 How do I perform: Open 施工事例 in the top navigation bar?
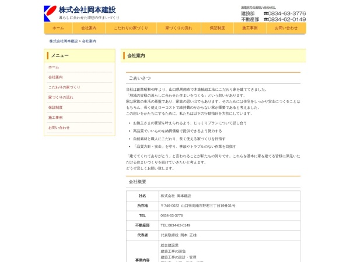(250, 28)
